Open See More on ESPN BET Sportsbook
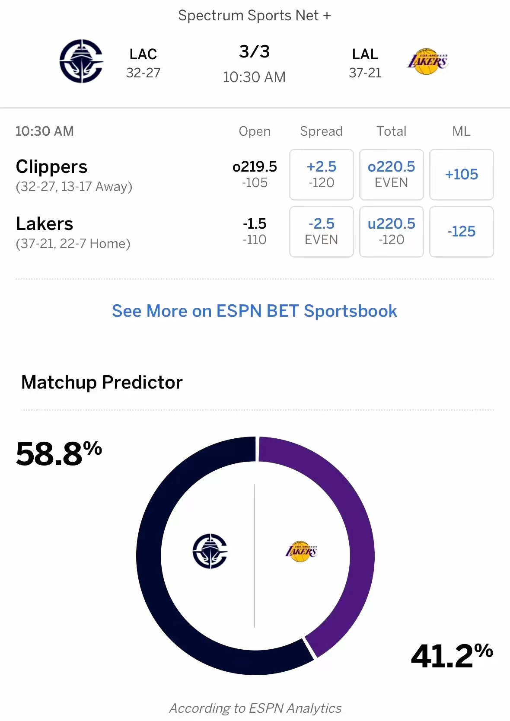 pos(255,311)
